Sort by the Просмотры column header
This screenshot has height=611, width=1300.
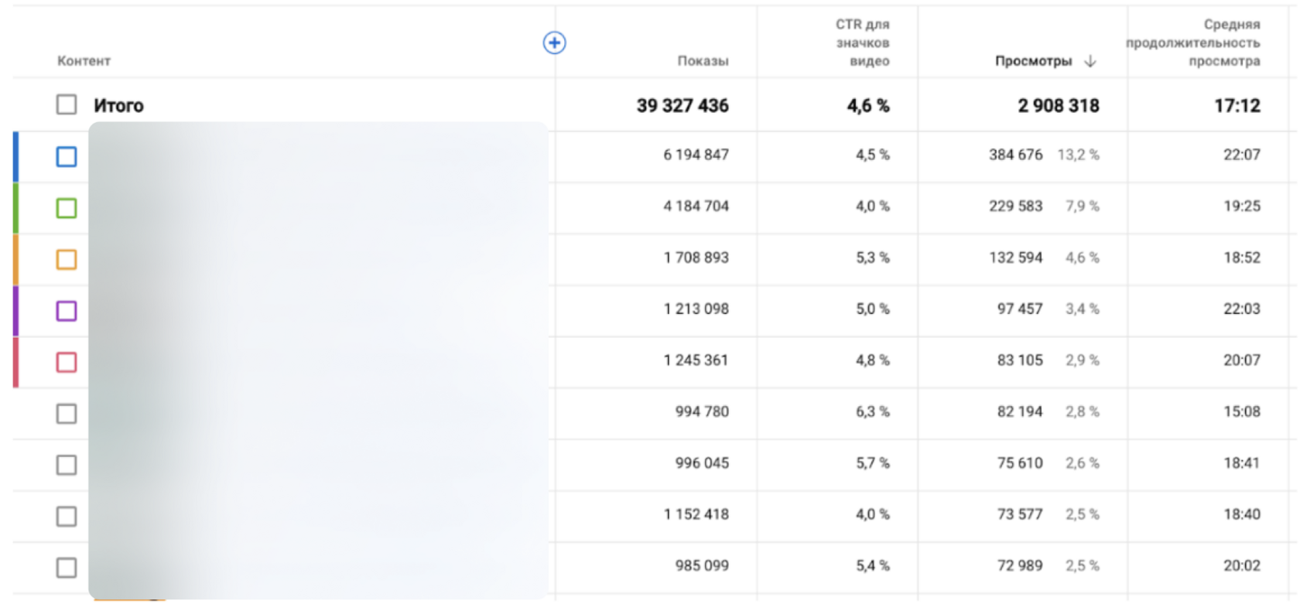point(1033,61)
